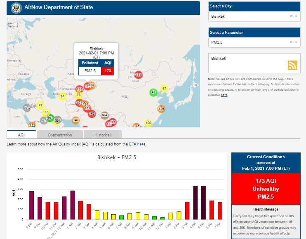This screenshot has width=306, height=239.
Task: Follow the particle pollution 'here' link
Action: tap(224, 95)
